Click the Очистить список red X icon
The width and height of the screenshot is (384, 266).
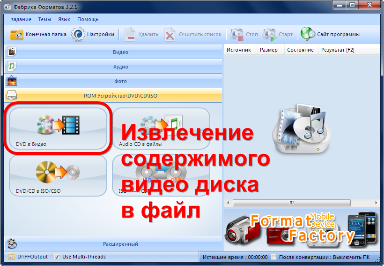(x=170, y=34)
